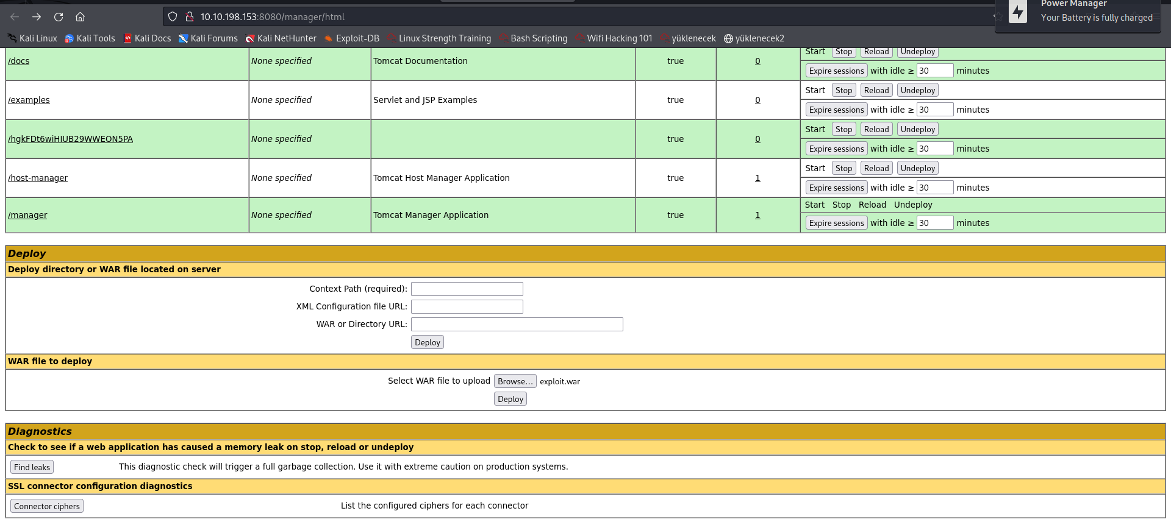Deploy the selected exploit.war file
The width and height of the screenshot is (1171, 525).
click(510, 399)
